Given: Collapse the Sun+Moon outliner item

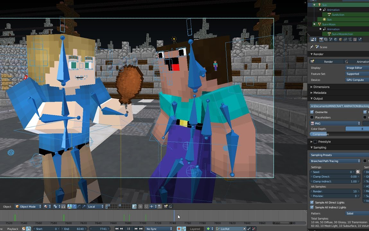Looking at the screenshot, I should [314, 24].
